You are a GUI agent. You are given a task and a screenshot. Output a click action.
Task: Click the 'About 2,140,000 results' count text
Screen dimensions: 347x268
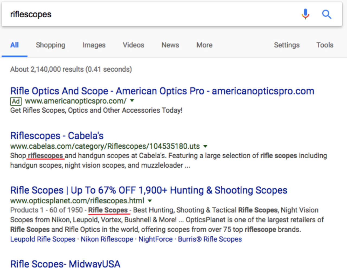point(71,69)
